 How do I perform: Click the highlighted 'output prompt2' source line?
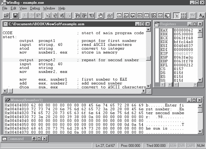click(x=74, y=60)
